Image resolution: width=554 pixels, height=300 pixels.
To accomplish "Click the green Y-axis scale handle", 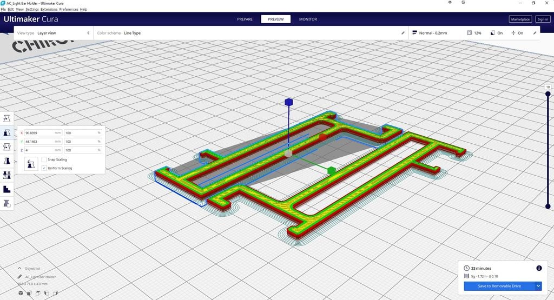I will point(331,171).
